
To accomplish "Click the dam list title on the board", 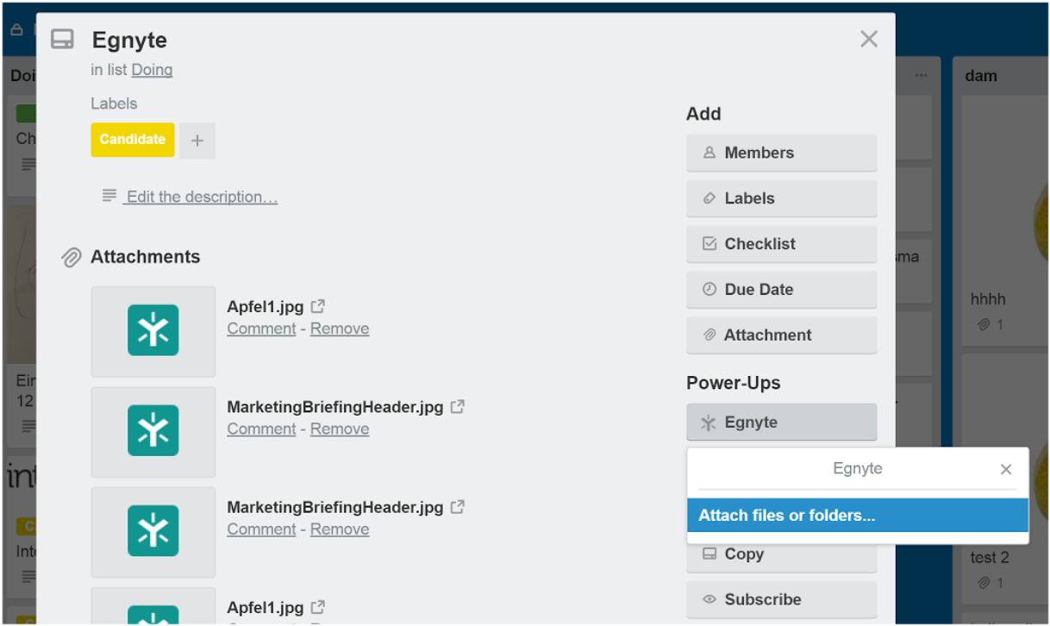I will pyautogui.click(x=981, y=76).
